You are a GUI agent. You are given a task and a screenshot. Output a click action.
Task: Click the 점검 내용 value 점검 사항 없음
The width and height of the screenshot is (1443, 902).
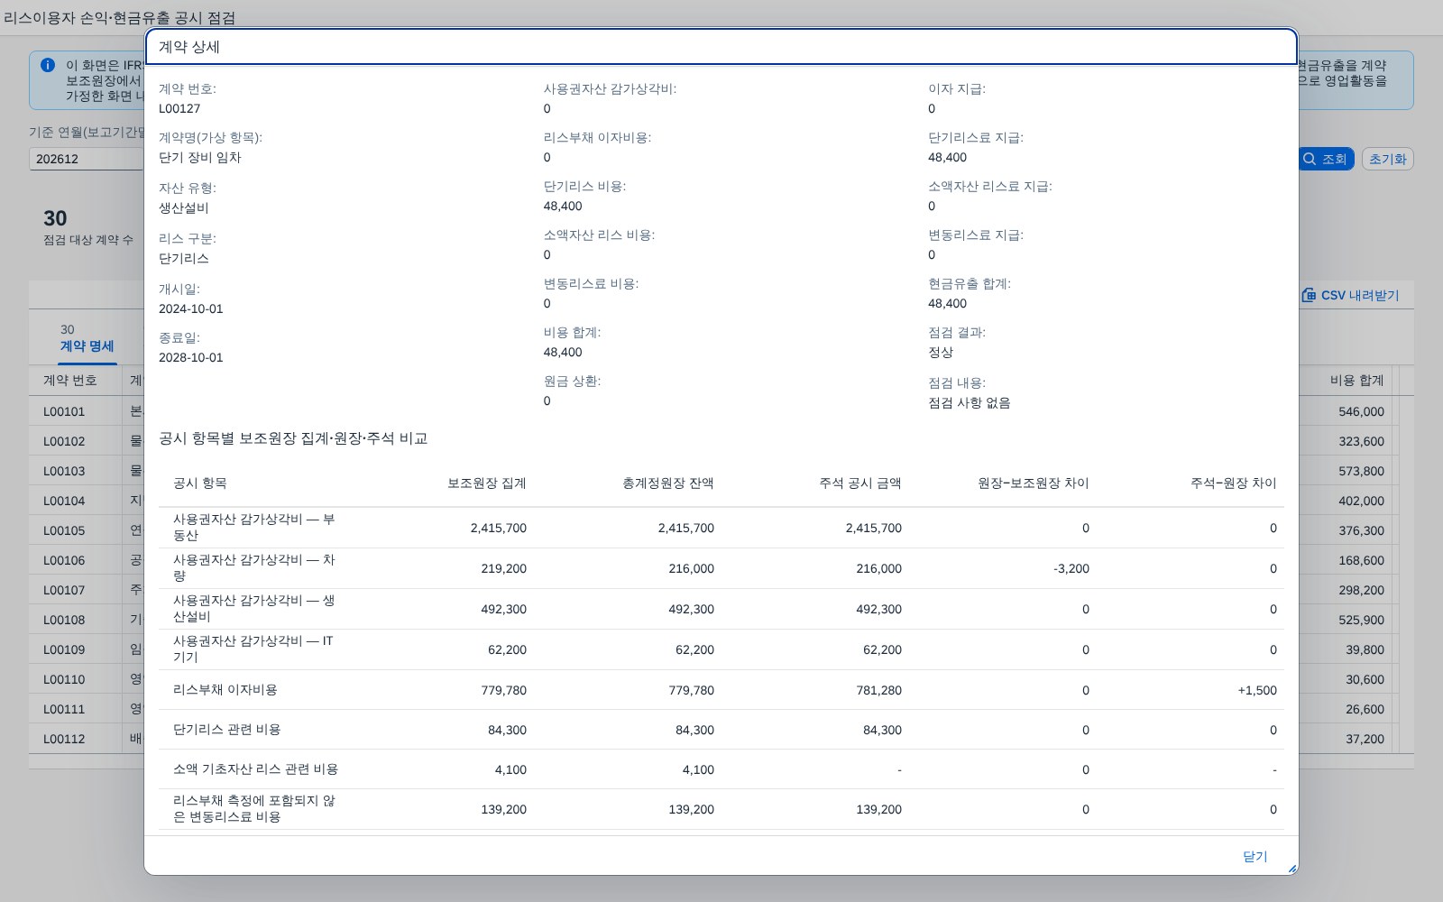(x=970, y=402)
